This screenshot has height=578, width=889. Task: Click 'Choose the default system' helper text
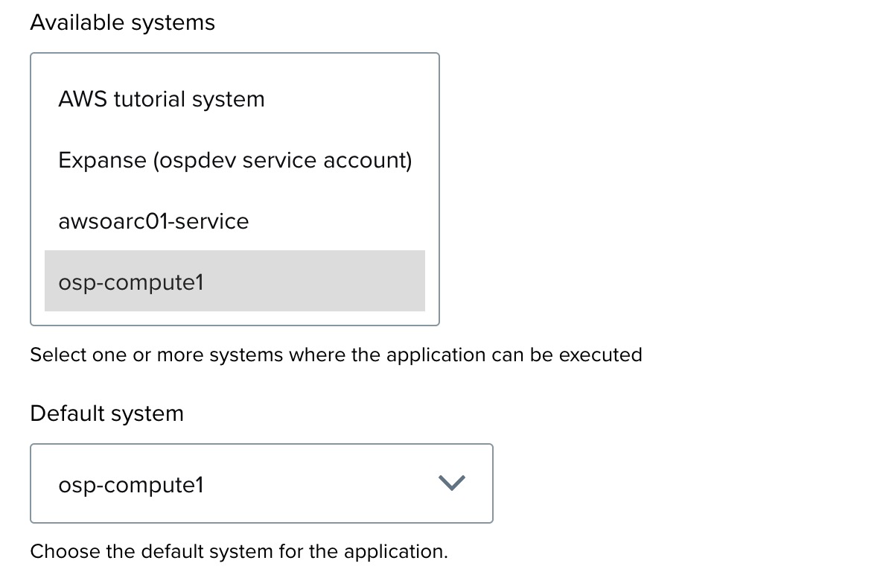[x=239, y=551]
